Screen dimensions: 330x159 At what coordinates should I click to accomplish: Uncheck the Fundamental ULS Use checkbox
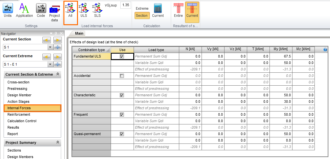(122, 56)
